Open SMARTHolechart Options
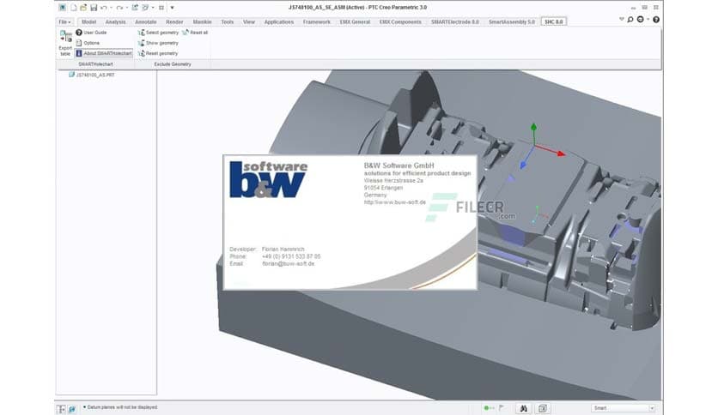Image resolution: width=718 pixels, height=415 pixels. tap(88, 43)
